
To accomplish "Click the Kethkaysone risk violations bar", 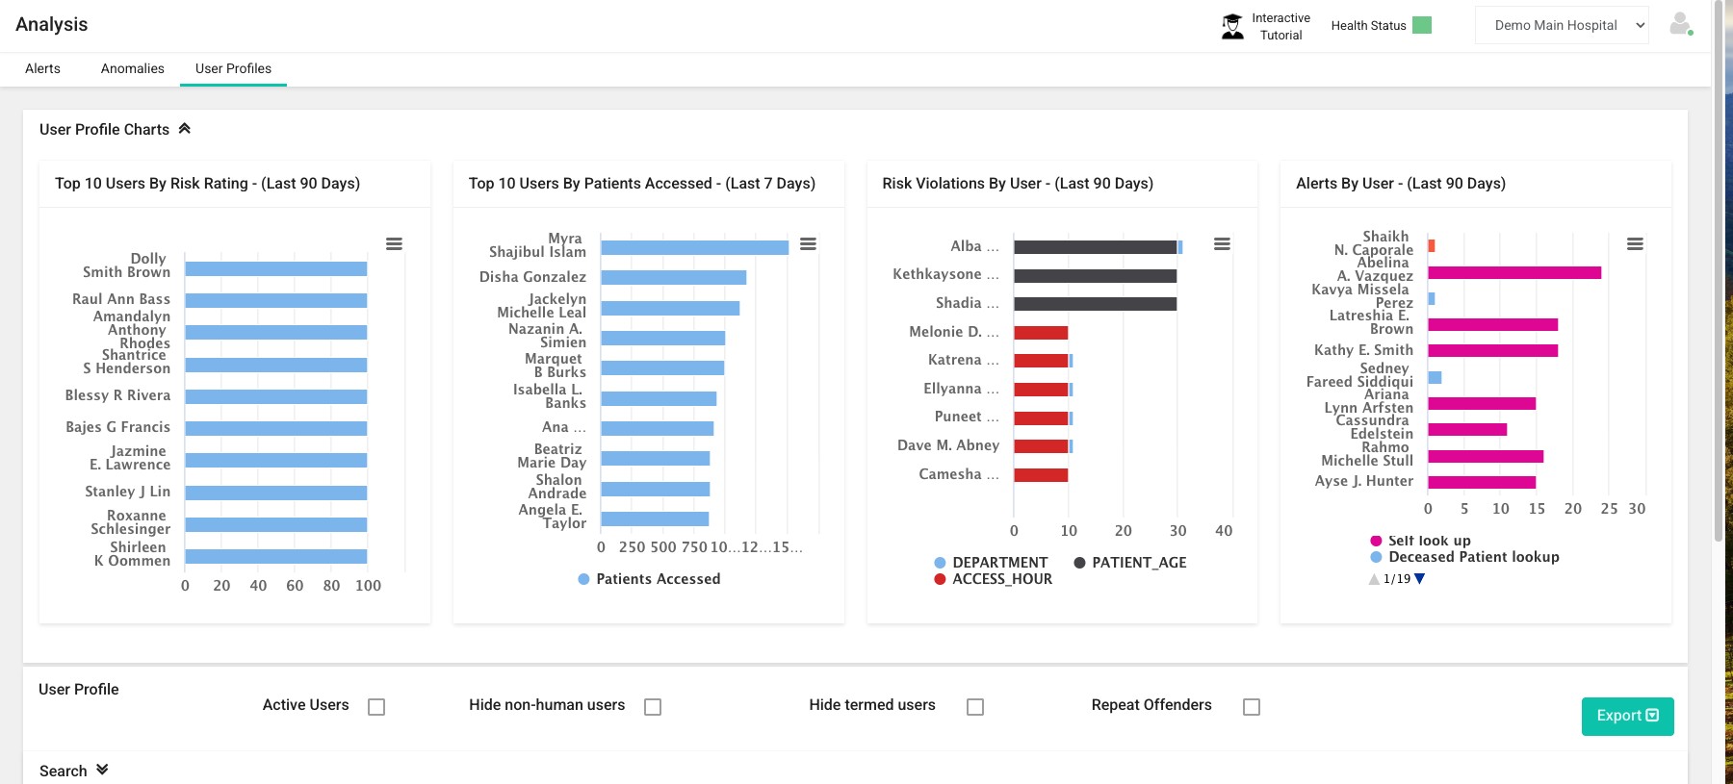I will point(1096,276).
